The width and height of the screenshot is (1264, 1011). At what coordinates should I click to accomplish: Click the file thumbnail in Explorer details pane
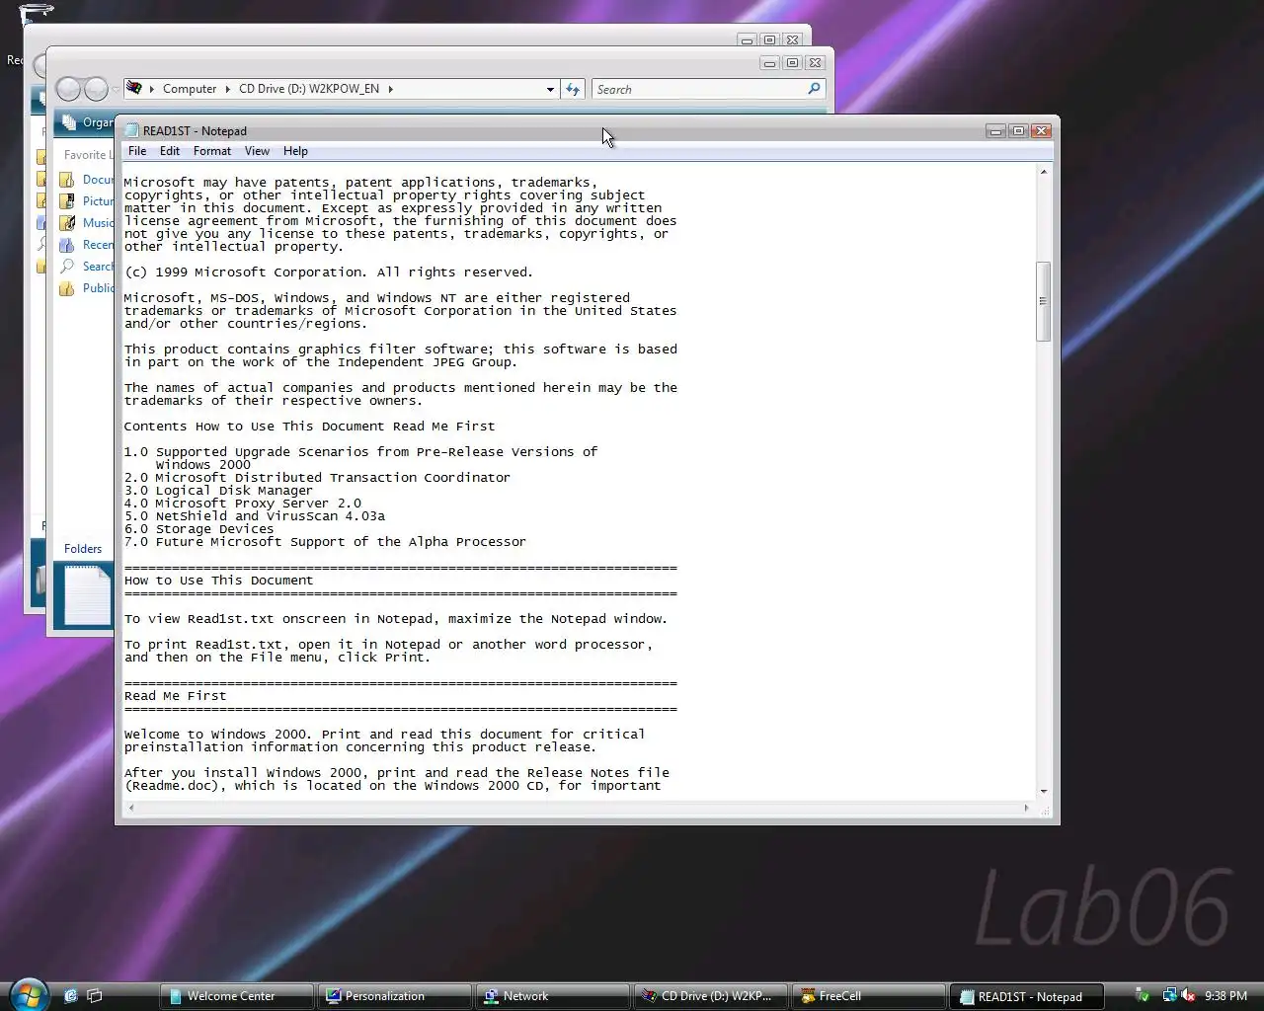click(x=88, y=595)
